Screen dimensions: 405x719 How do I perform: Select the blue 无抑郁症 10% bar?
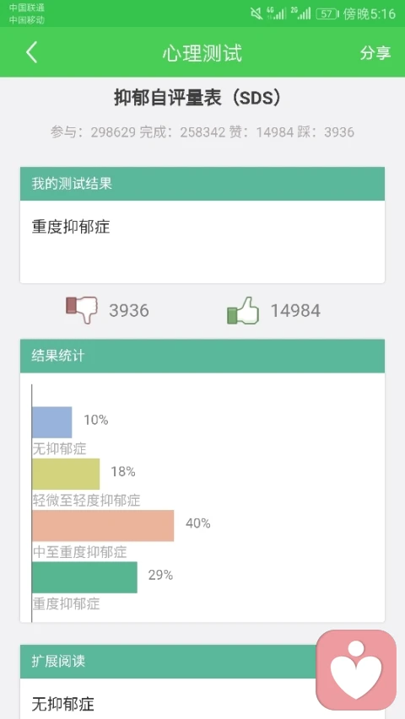tap(51, 421)
